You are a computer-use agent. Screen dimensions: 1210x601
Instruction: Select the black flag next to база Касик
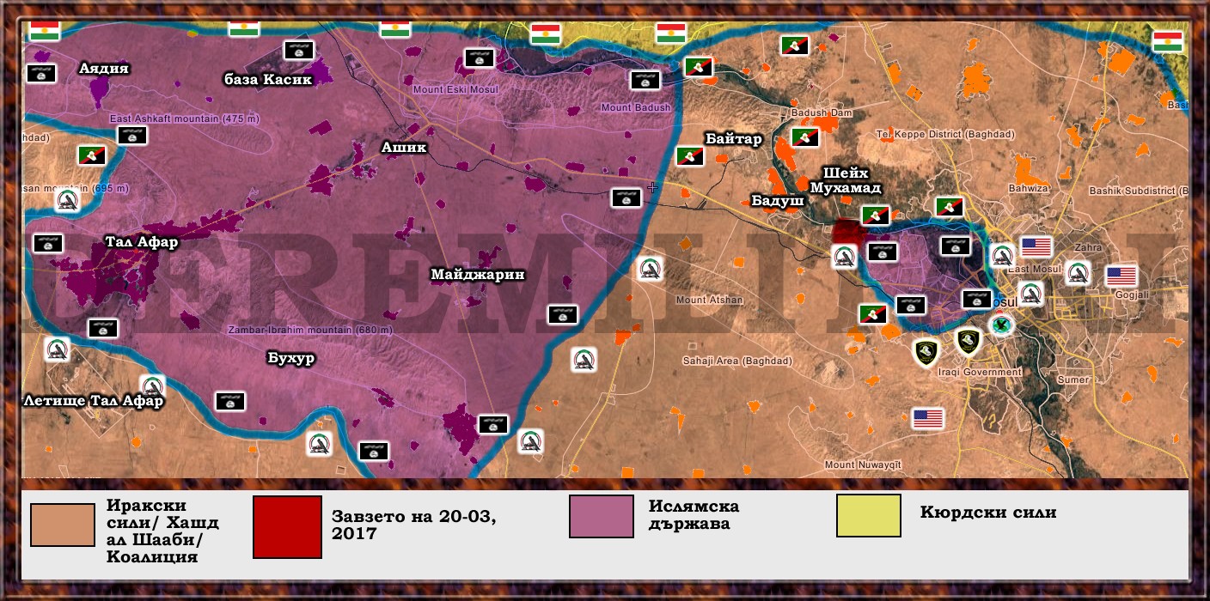tap(299, 51)
